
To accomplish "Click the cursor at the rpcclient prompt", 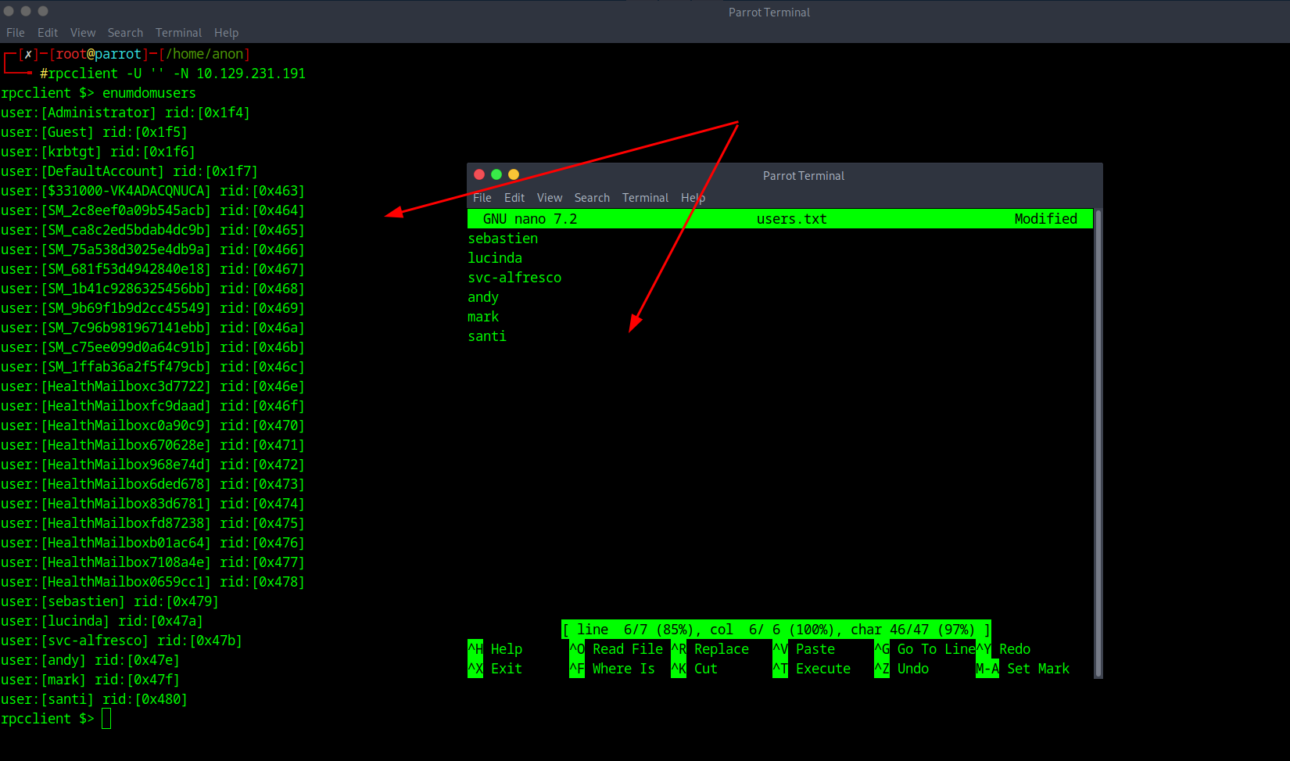I will (106, 719).
